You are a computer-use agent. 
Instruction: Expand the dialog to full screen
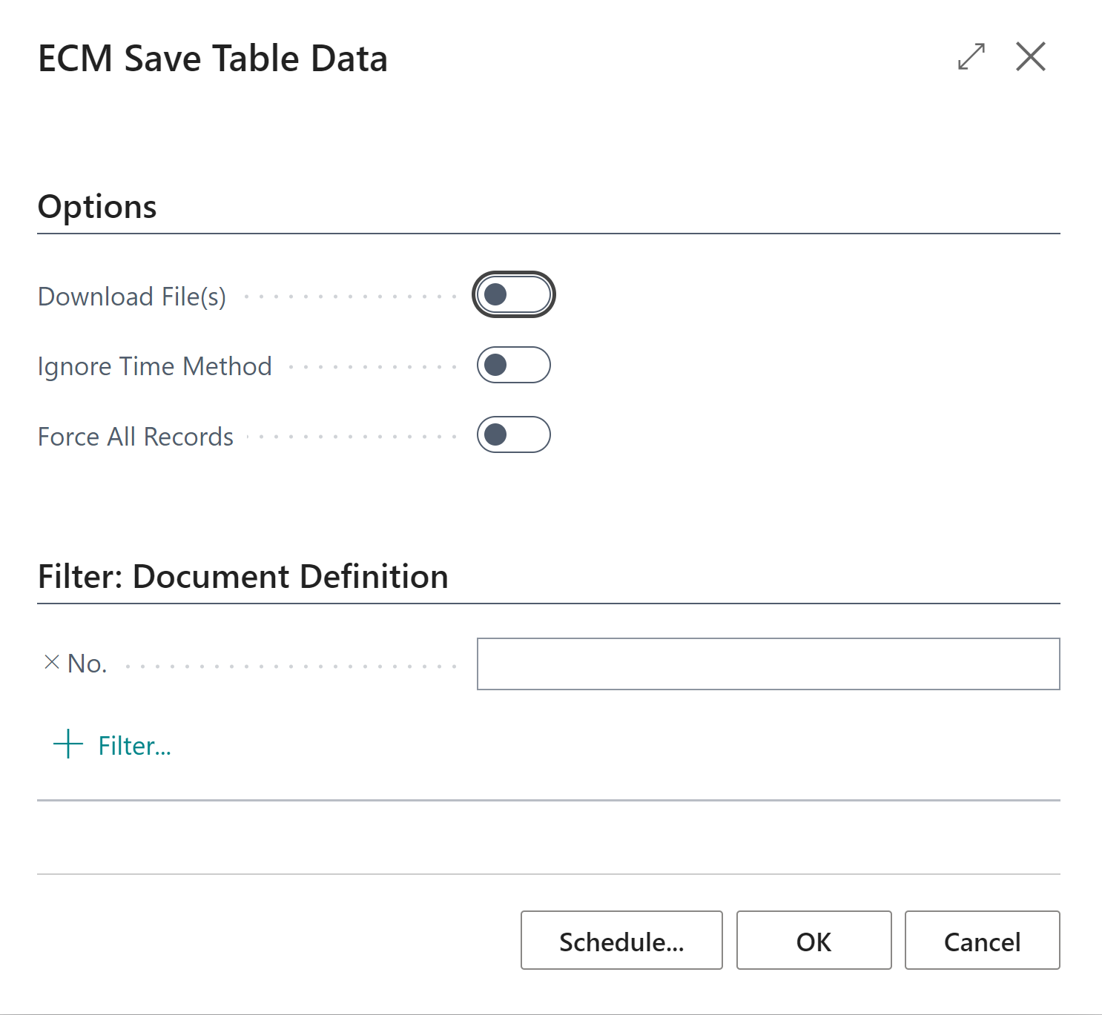(971, 57)
